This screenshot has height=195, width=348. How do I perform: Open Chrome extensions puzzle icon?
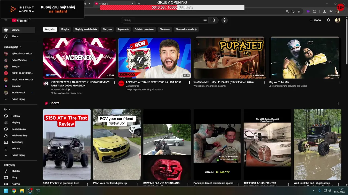pos(315,11)
